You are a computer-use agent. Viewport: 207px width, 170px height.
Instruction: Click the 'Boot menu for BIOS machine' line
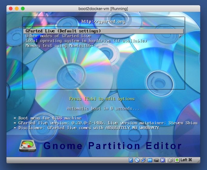48,118
